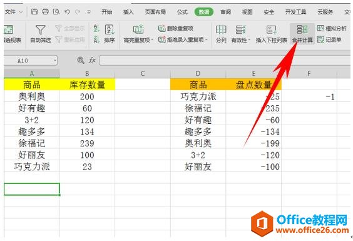The height and width of the screenshot is (241, 353).
Task: Click the Name Box showing A10
Action: pyautogui.click(x=28, y=60)
